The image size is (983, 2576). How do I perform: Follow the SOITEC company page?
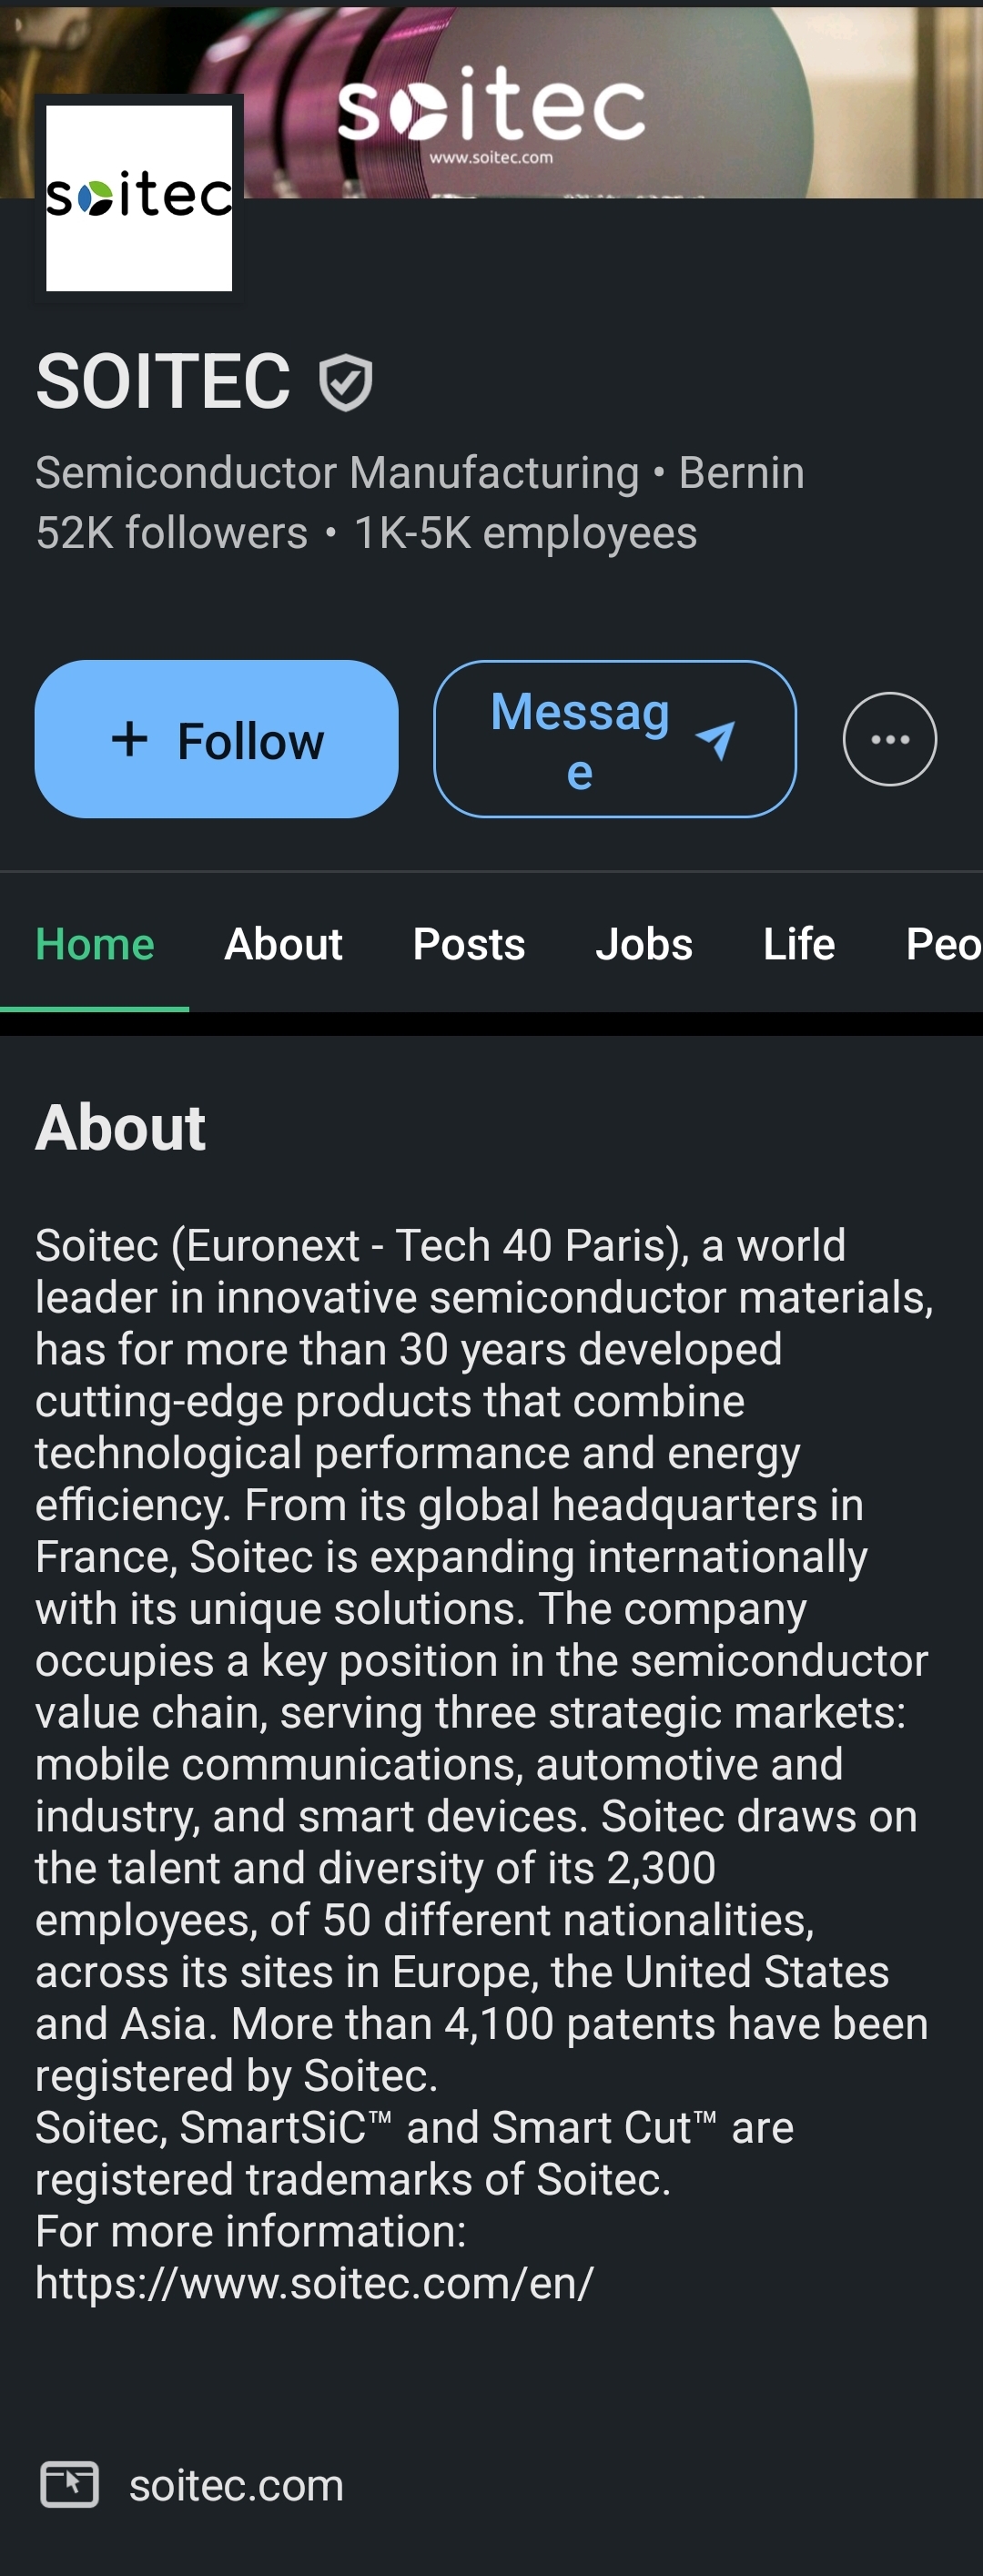(x=216, y=739)
